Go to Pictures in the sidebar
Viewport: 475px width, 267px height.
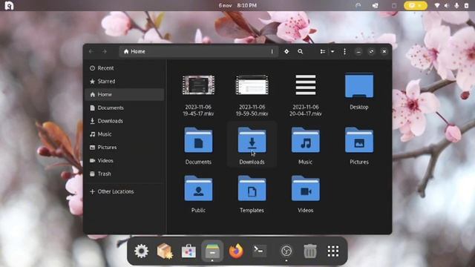(x=125, y=148)
